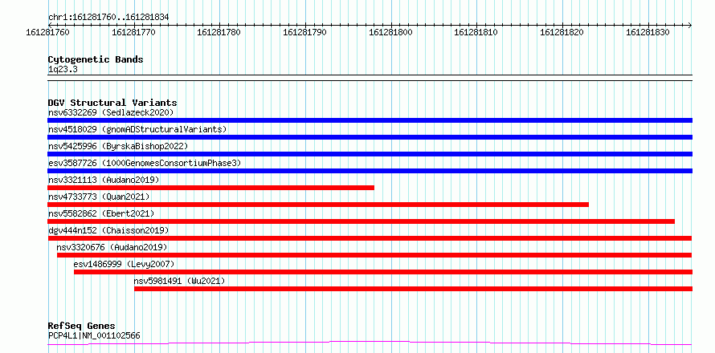The width and height of the screenshot is (715, 353).
Task: Open nsv3321113 (Audano2019) variant label
Action: [x=104, y=180]
